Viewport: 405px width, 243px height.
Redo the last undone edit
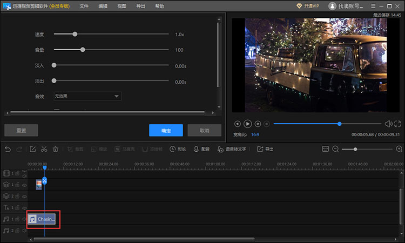[x=19, y=149]
